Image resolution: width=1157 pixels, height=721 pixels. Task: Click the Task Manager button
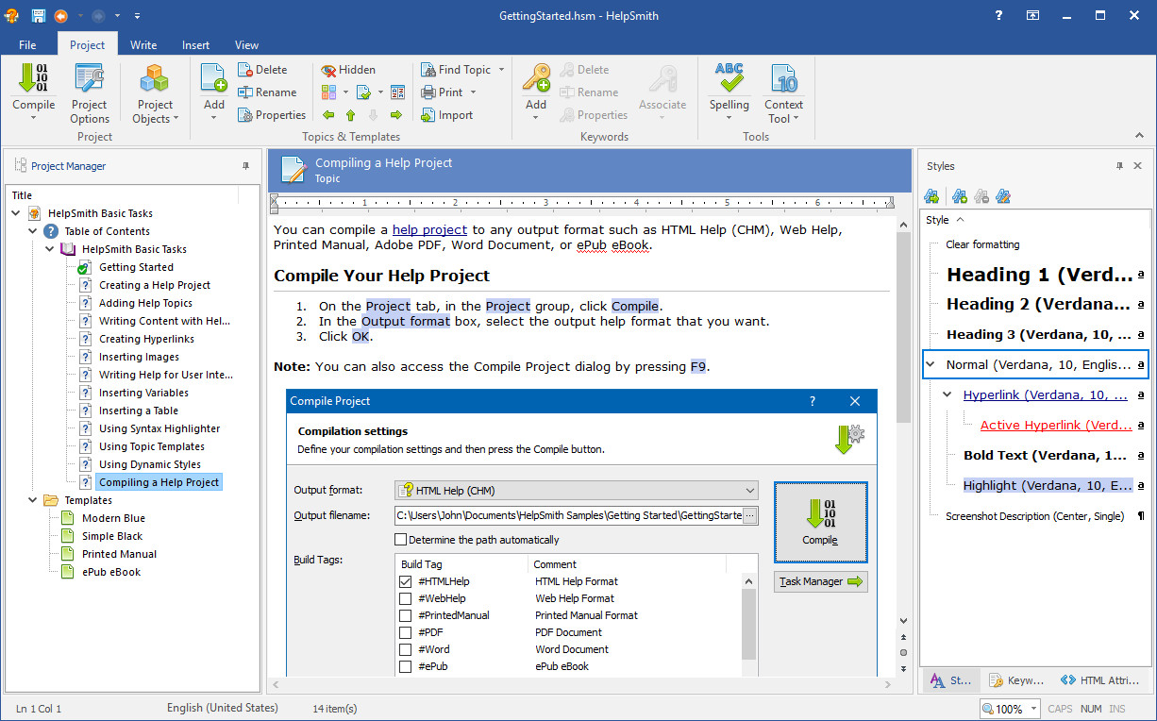[820, 581]
